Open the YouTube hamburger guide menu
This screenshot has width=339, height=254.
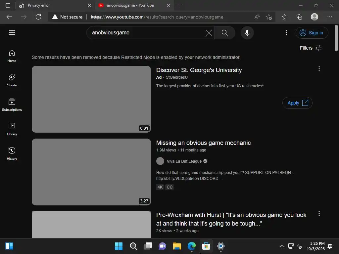tap(12, 33)
